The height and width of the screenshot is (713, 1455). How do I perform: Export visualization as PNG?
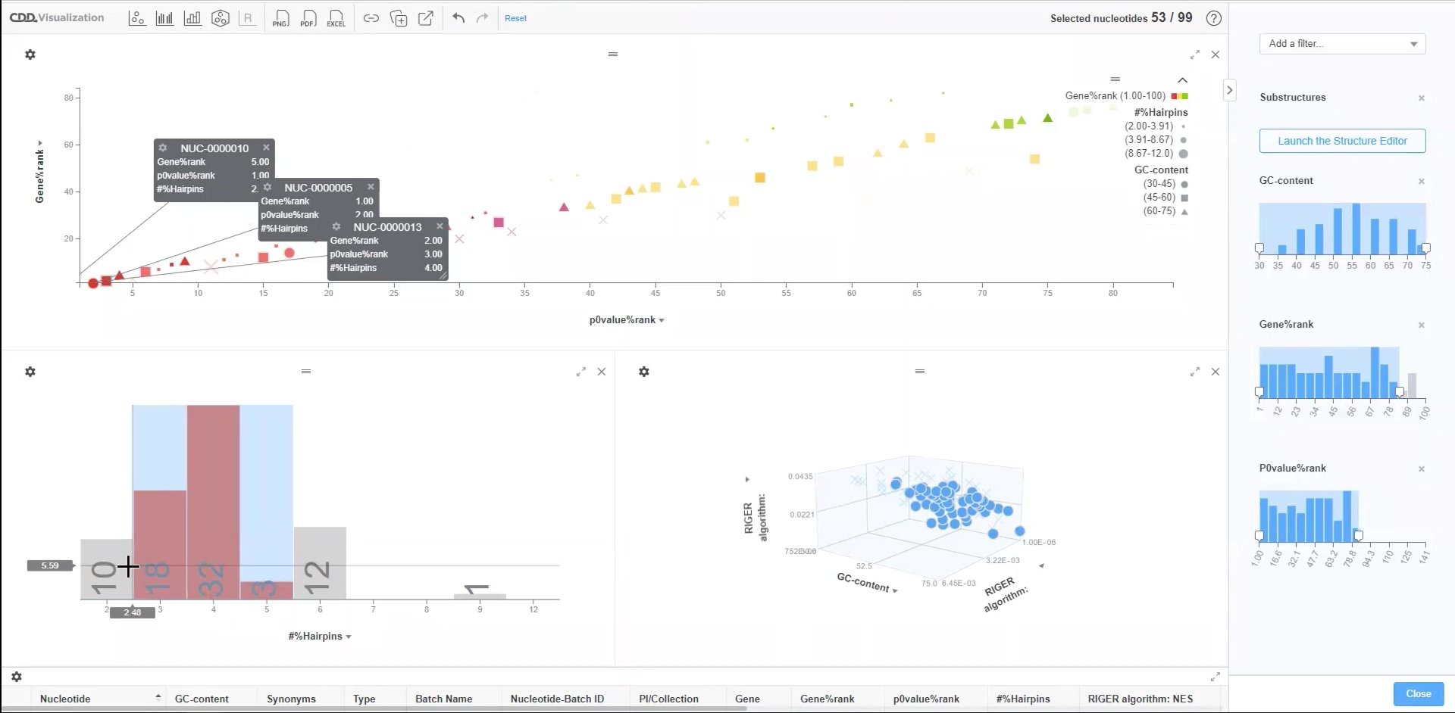click(280, 18)
